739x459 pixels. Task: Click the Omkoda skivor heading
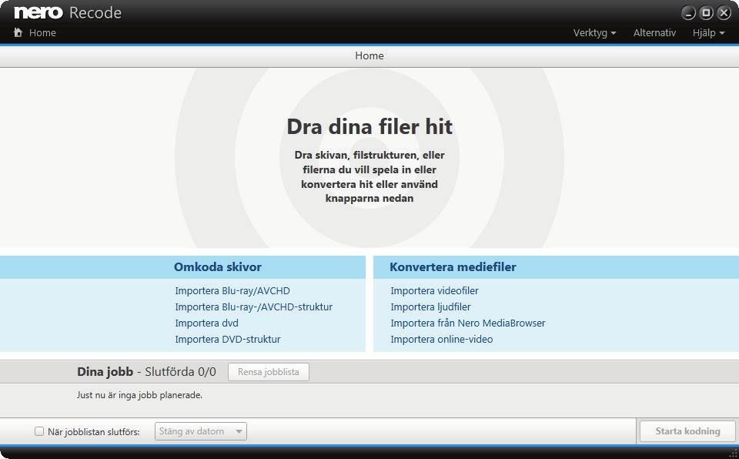218,267
